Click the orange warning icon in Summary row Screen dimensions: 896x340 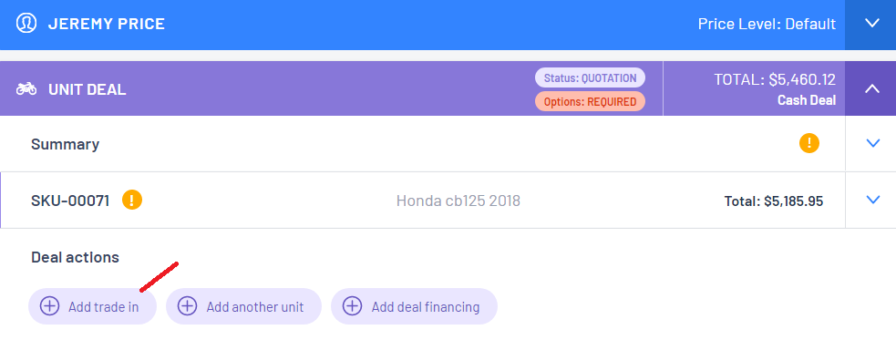point(809,143)
